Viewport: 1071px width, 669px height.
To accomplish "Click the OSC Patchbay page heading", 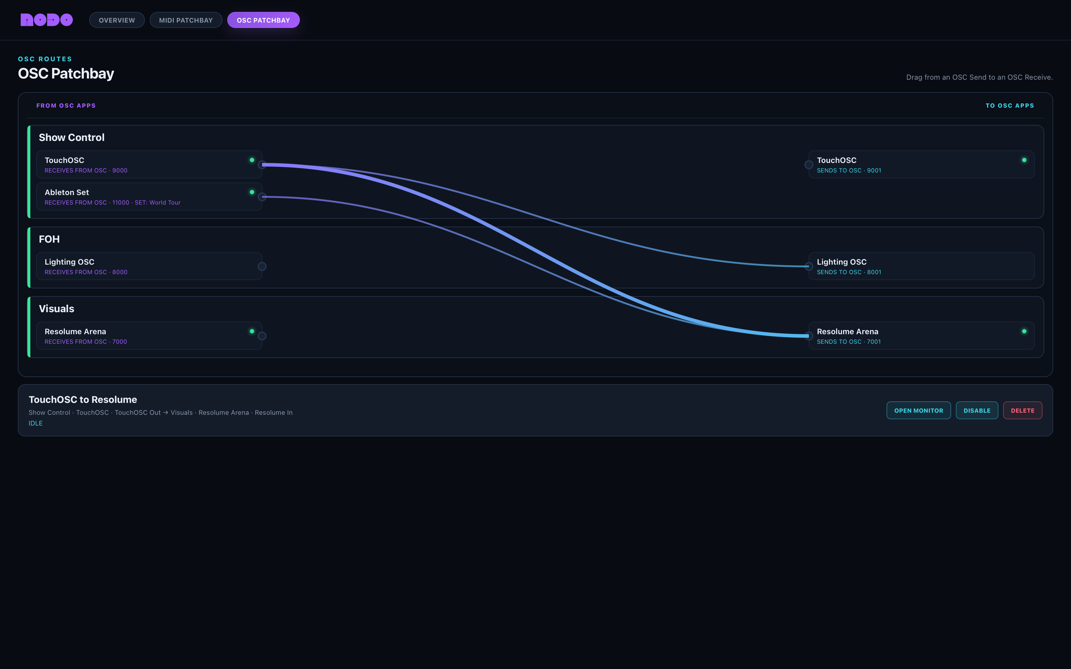I will 66,73.
